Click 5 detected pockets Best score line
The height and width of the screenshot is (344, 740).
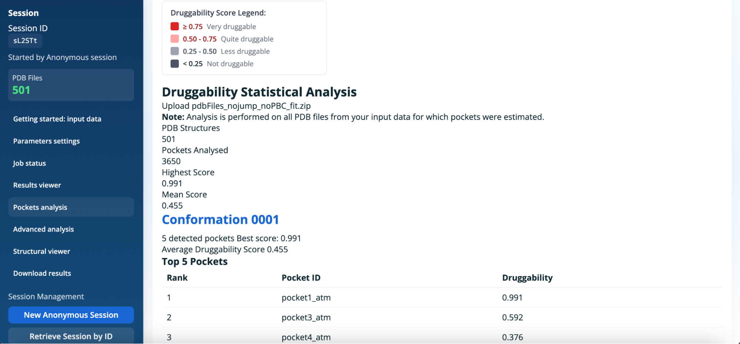click(231, 238)
